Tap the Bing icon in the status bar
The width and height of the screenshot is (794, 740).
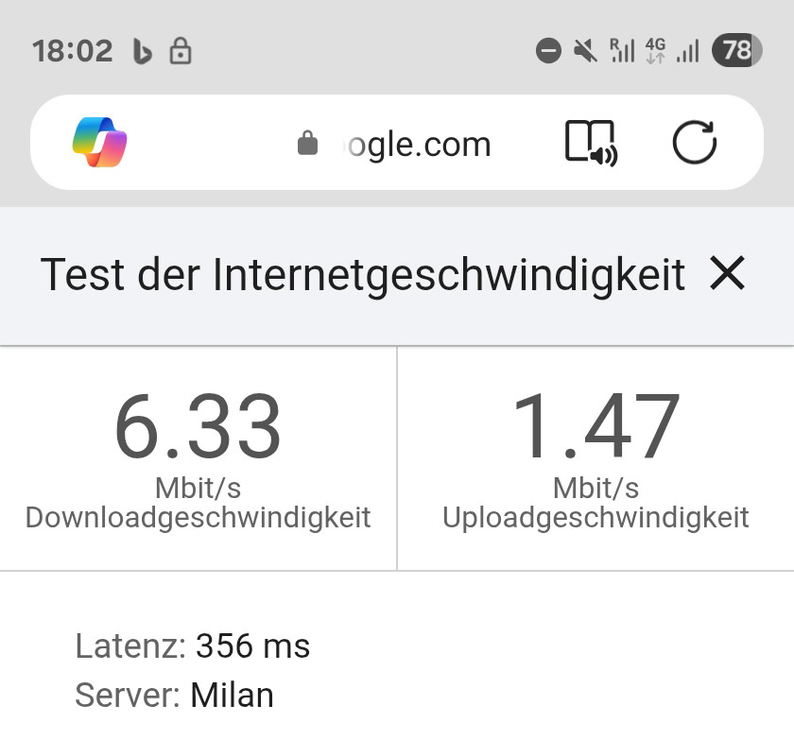click(x=142, y=51)
